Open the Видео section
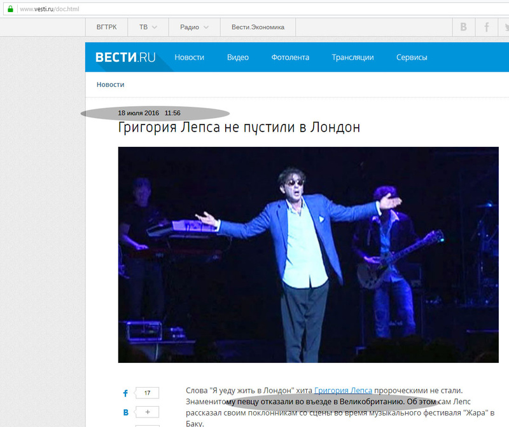The height and width of the screenshot is (427, 509). (237, 57)
